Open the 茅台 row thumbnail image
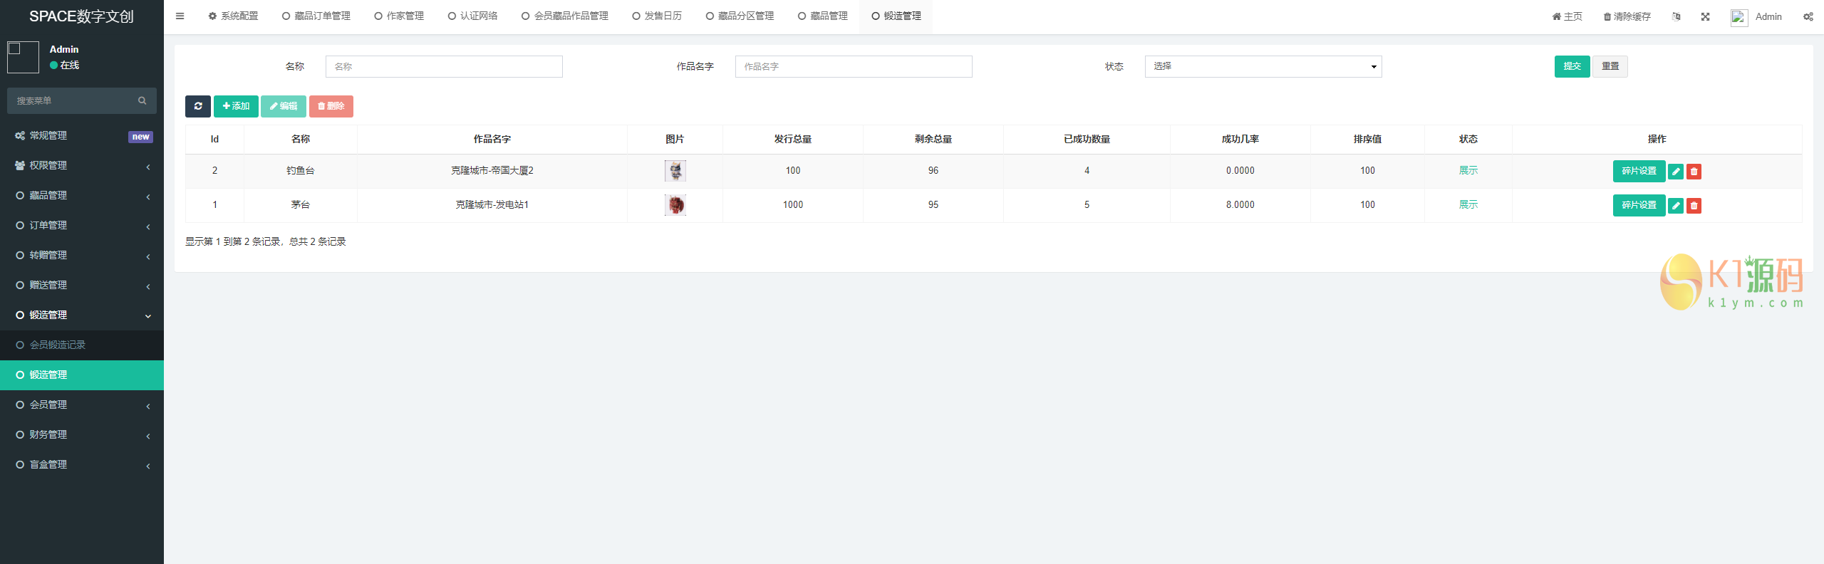 675,205
